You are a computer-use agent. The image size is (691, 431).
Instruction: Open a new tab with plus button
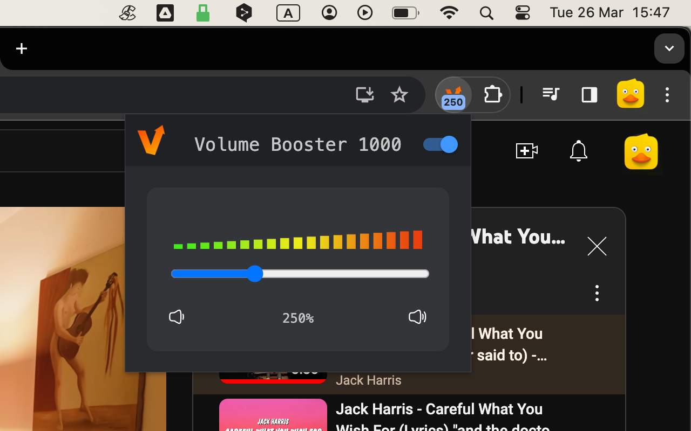click(22, 49)
